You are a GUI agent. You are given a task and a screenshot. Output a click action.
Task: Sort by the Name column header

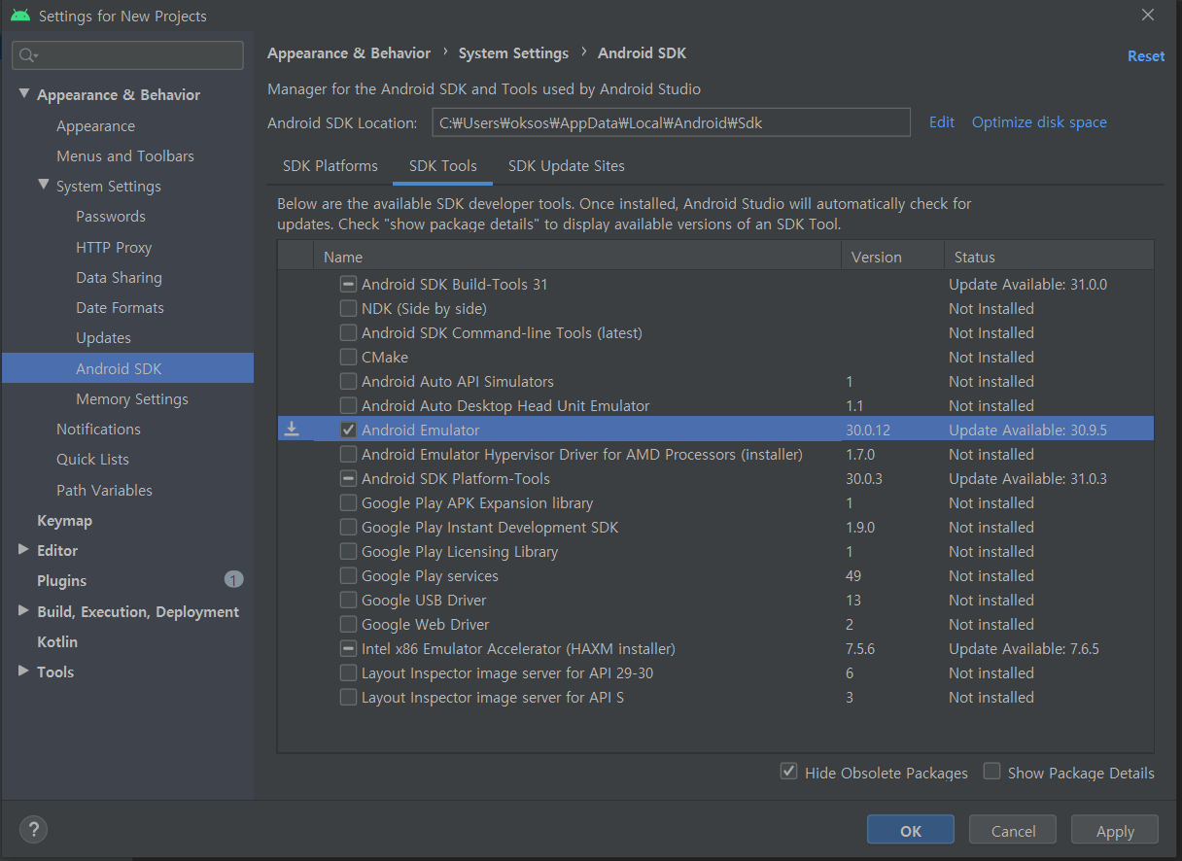577,258
